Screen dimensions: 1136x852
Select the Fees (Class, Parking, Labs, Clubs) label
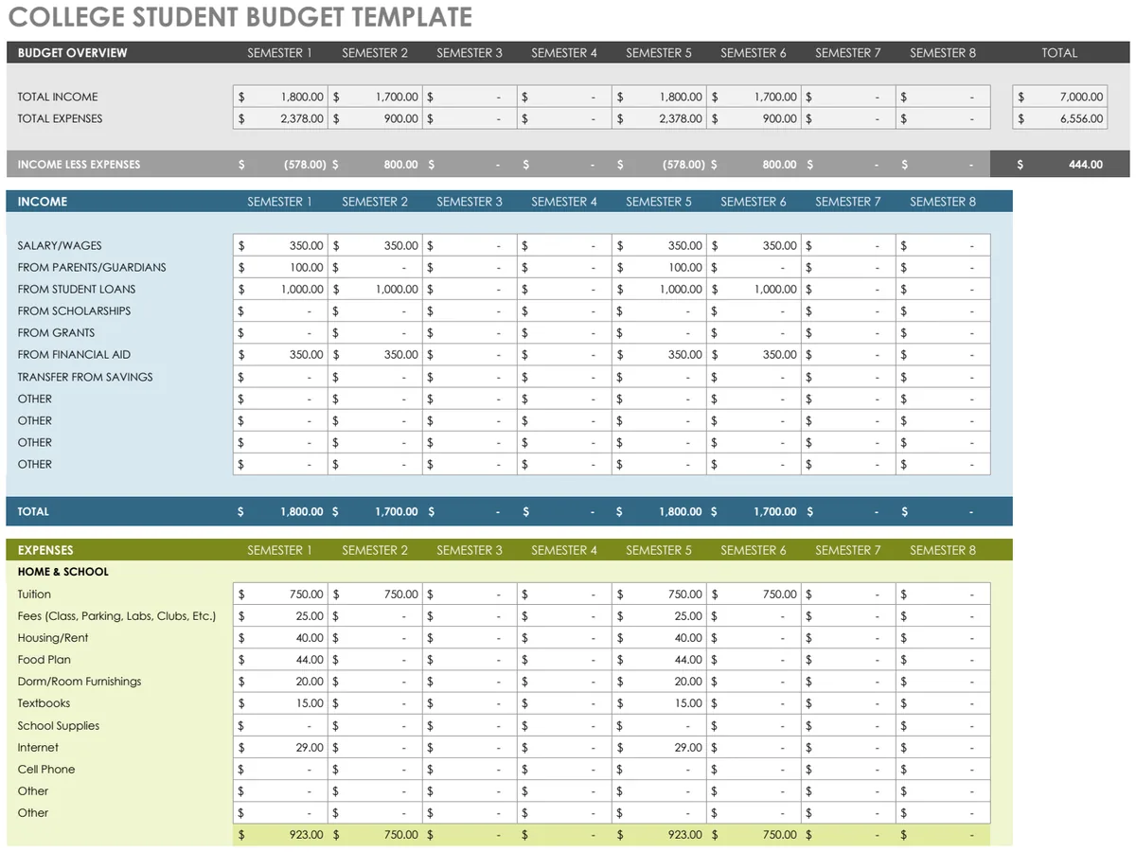116,616
